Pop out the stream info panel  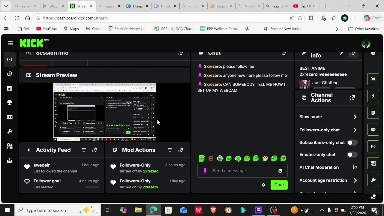[352, 54]
